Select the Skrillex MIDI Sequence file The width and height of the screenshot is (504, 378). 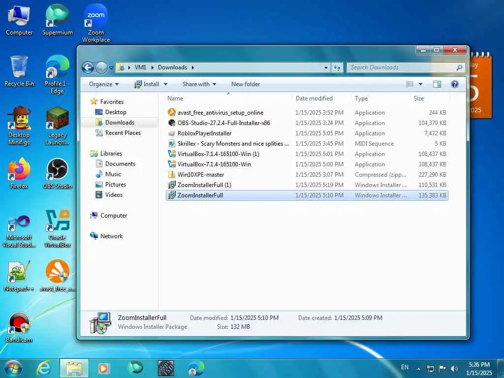click(x=307, y=143)
